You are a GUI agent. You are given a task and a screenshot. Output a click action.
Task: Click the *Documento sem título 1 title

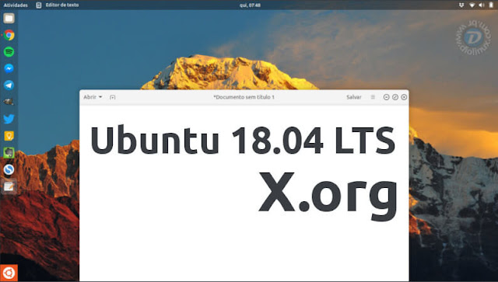pyautogui.click(x=244, y=97)
